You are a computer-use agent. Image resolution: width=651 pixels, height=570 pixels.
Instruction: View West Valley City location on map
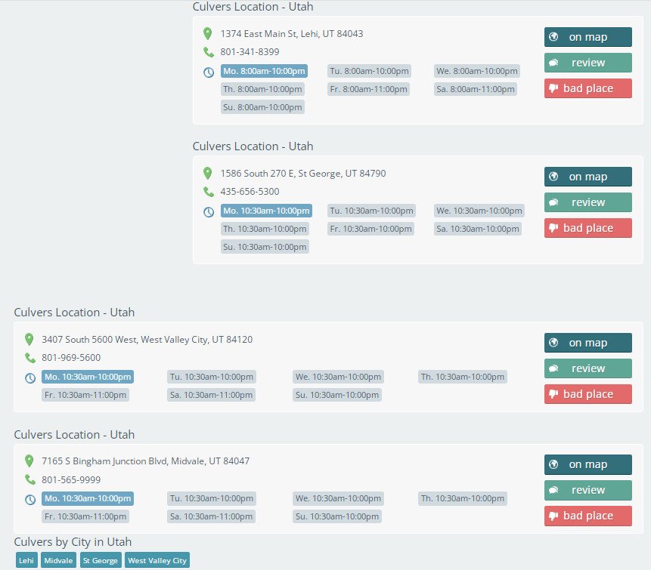point(588,343)
